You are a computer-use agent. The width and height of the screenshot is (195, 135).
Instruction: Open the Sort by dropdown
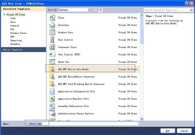[89, 10]
